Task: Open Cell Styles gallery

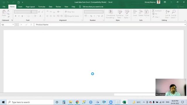Action: pos(127,14)
